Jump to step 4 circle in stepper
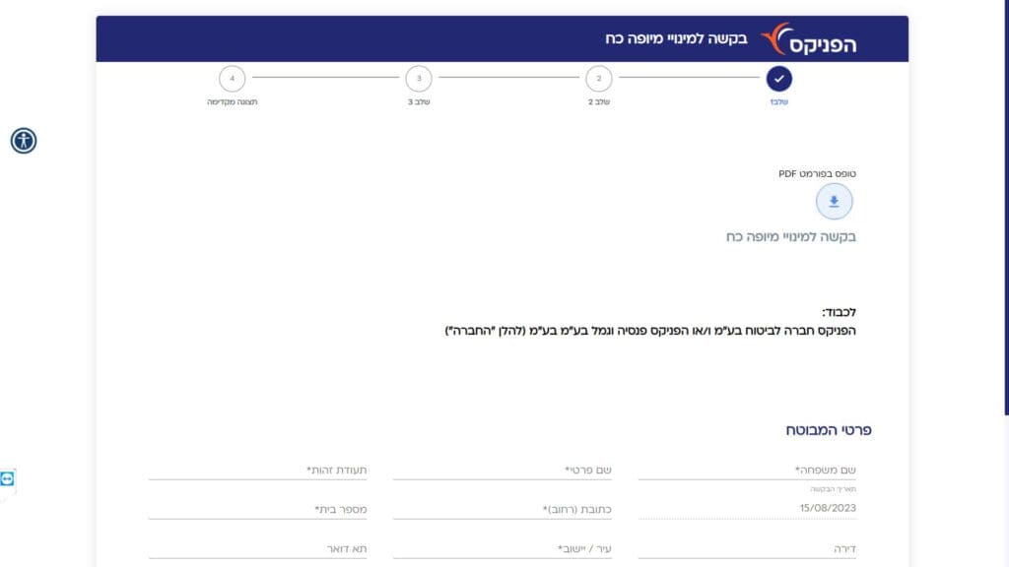1009x567 pixels. (x=232, y=79)
